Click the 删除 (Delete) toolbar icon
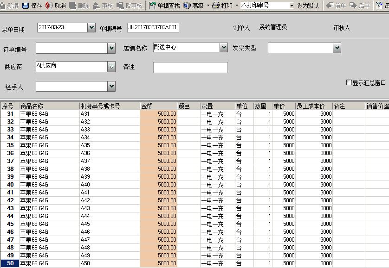389x268 pixels. (73, 6)
